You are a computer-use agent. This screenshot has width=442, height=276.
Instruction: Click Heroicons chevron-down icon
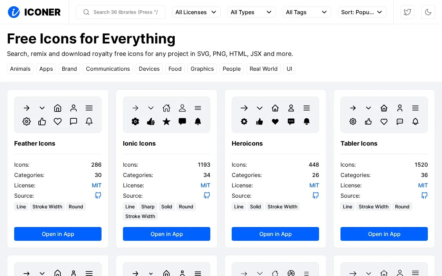click(260, 108)
